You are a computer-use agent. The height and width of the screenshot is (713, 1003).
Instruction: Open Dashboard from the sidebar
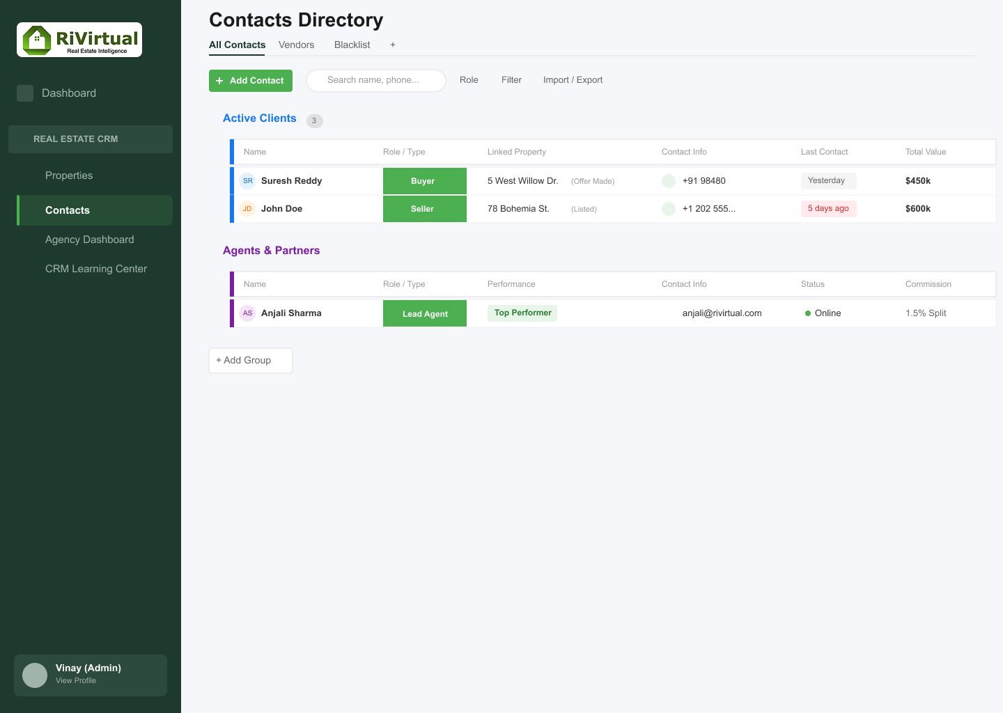69,93
